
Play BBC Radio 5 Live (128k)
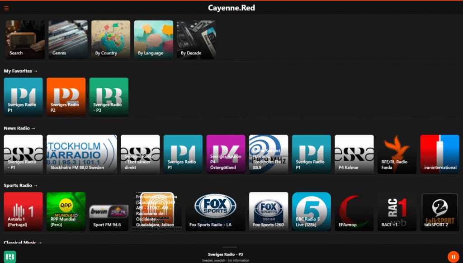pos(312,211)
